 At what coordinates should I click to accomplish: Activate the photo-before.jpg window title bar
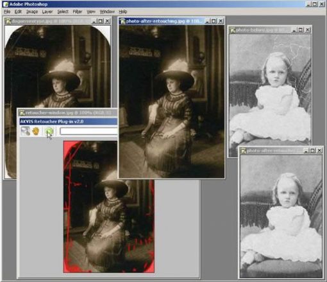point(261,30)
